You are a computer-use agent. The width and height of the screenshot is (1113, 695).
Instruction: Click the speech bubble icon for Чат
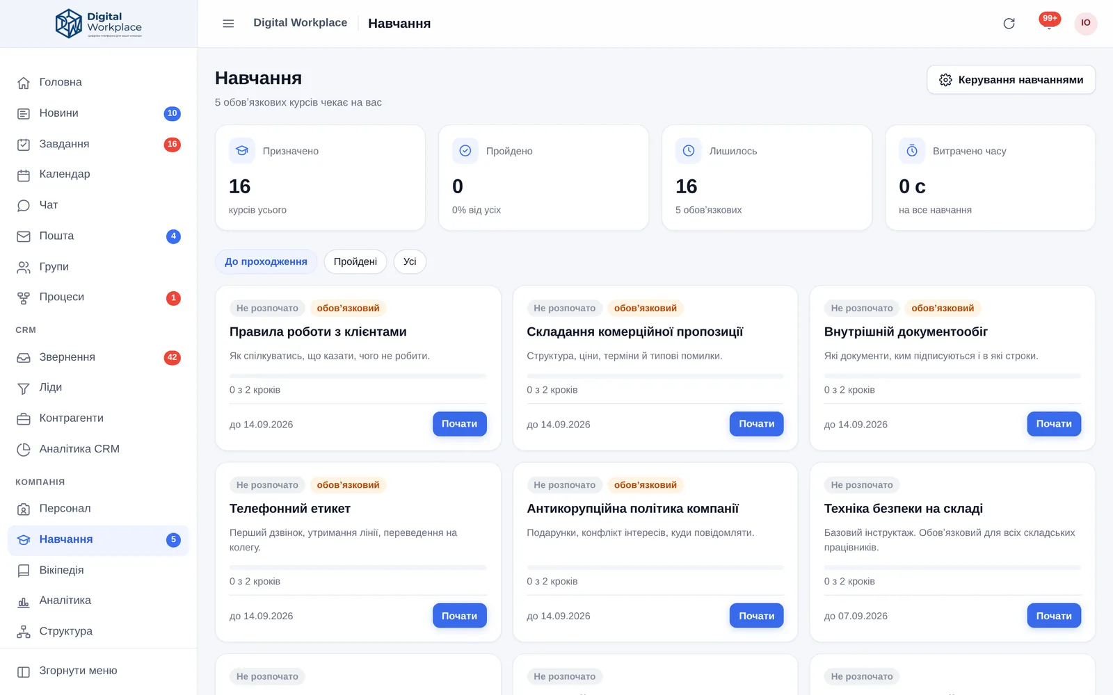pos(24,206)
